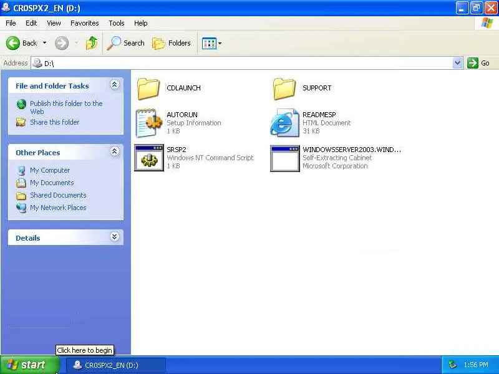Click the CDLAUNCH folder name
Screen dimensions: 499x374
183,88
